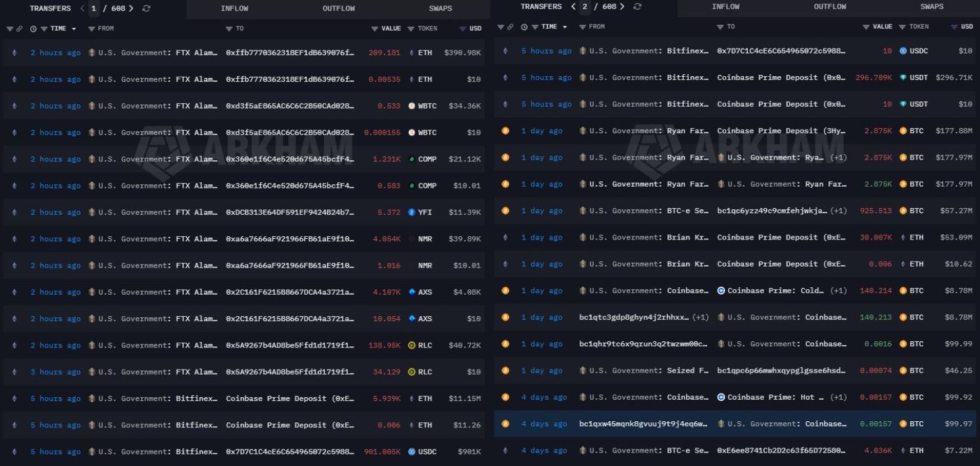Click $177.88M USD value

pyautogui.click(x=954, y=131)
